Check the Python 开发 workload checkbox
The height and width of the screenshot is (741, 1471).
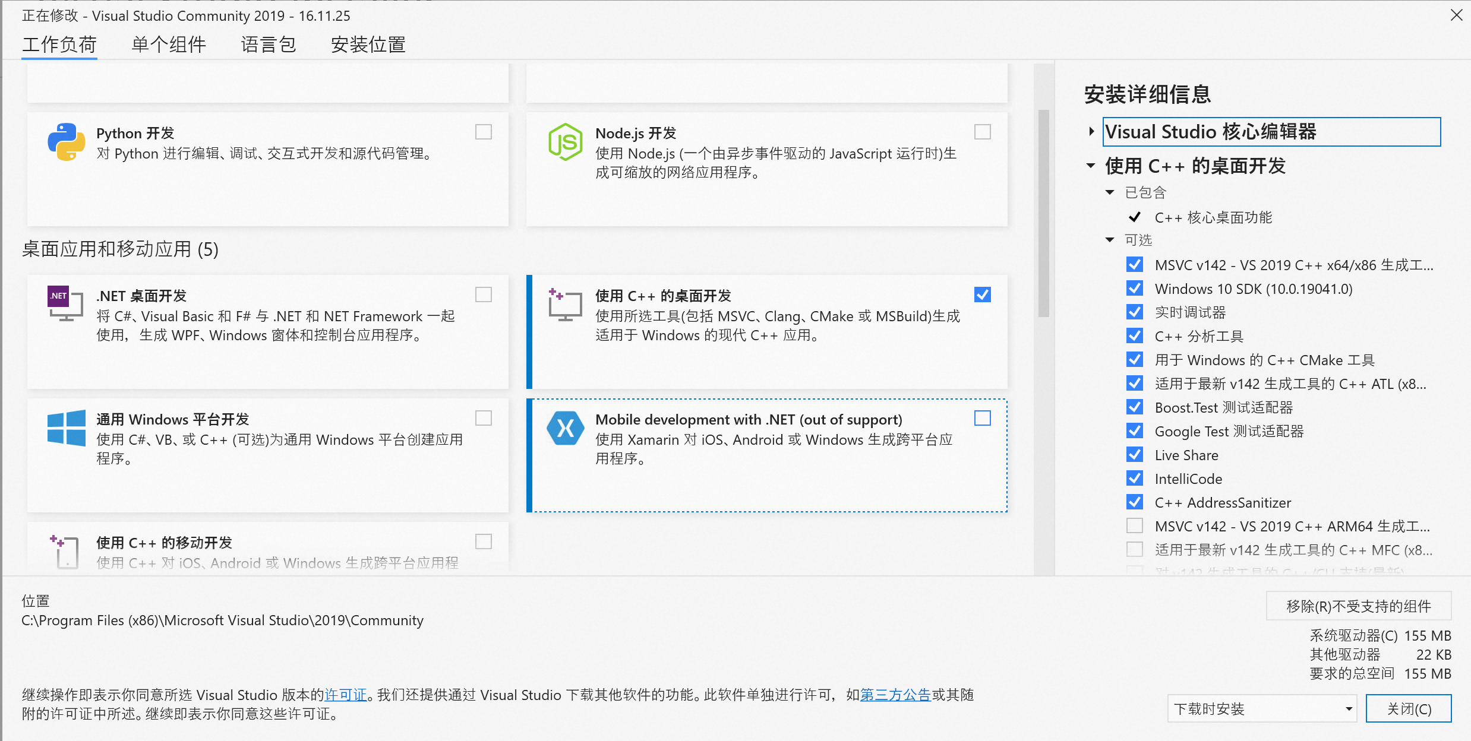tap(484, 132)
